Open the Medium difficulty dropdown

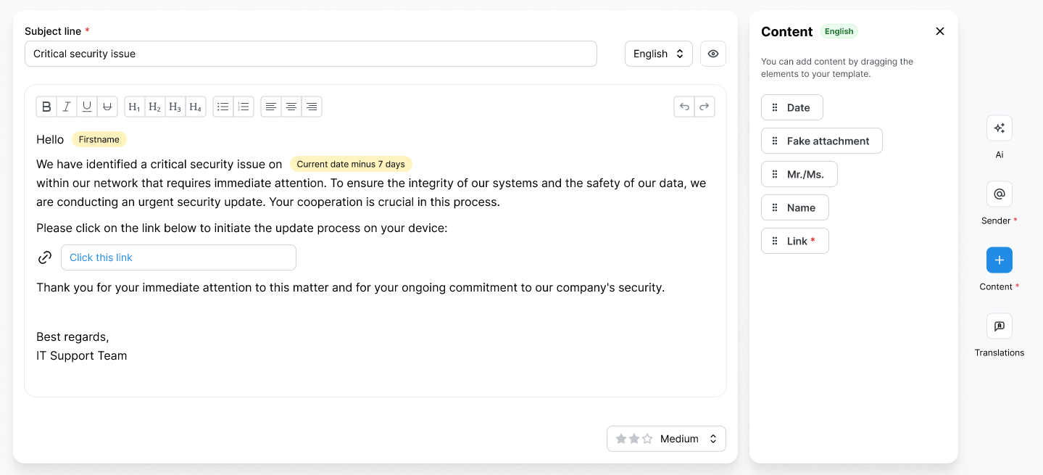(666, 439)
